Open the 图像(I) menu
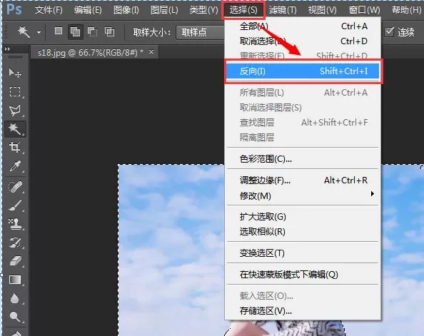 coord(126,10)
